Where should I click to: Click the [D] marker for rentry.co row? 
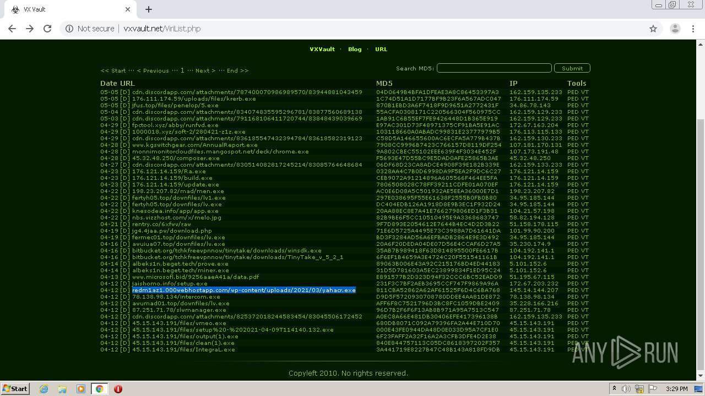click(x=125, y=224)
